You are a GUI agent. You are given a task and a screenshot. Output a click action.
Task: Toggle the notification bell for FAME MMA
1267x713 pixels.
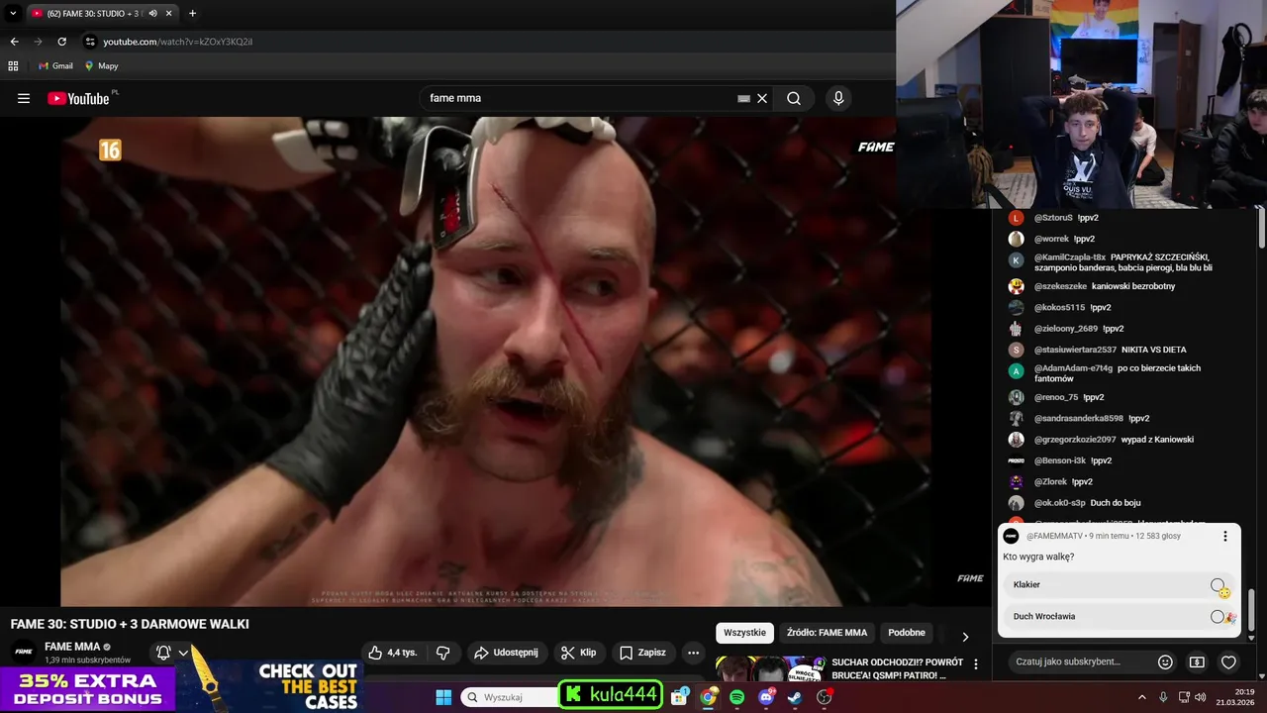(x=164, y=653)
